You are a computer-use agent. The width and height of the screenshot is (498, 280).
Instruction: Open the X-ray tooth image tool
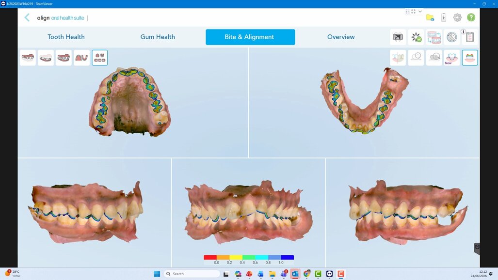coord(398,37)
